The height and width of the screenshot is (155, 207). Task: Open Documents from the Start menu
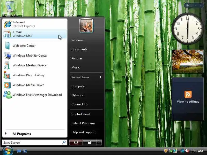[x=79, y=49]
